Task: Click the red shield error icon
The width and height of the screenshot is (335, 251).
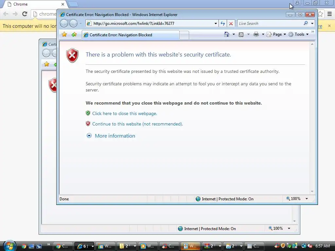Action: 72,55
